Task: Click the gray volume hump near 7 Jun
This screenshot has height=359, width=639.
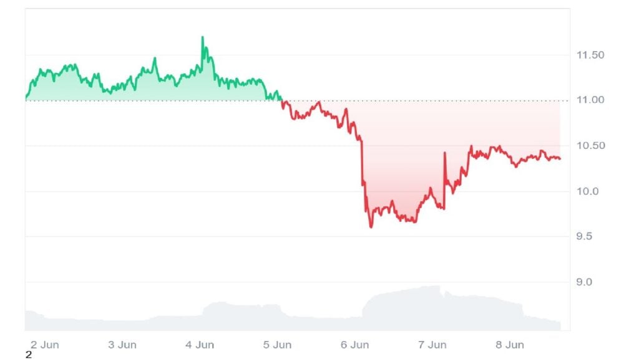Action: [431, 299]
